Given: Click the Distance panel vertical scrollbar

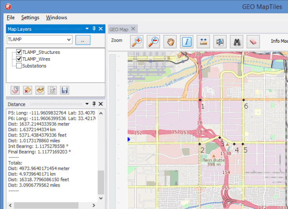Looking at the screenshot, I should coord(100,182).
